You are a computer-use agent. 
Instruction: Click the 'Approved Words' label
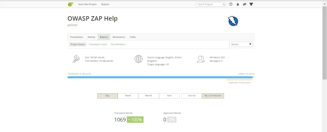click(x=172, y=113)
